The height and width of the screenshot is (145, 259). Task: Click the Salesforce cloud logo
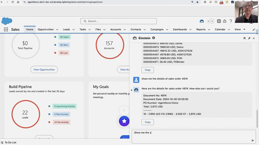pyautogui.click(x=7, y=21)
